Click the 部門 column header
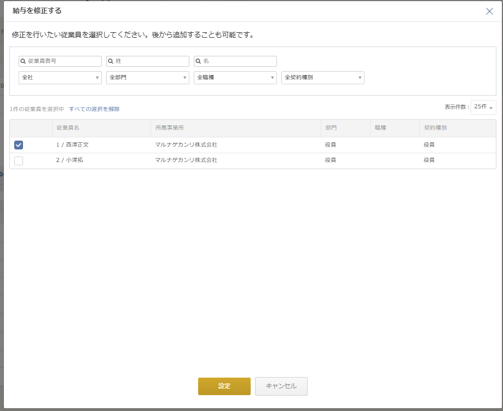 (x=331, y=128)
